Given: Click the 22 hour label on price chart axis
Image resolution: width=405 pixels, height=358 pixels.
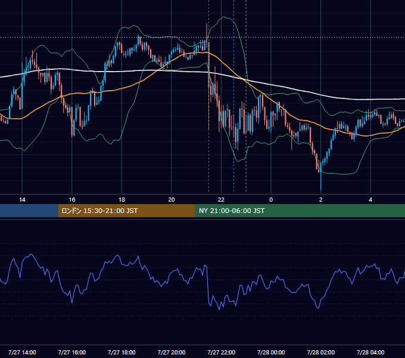Looking at the screenshot, I should coord(221,200).
